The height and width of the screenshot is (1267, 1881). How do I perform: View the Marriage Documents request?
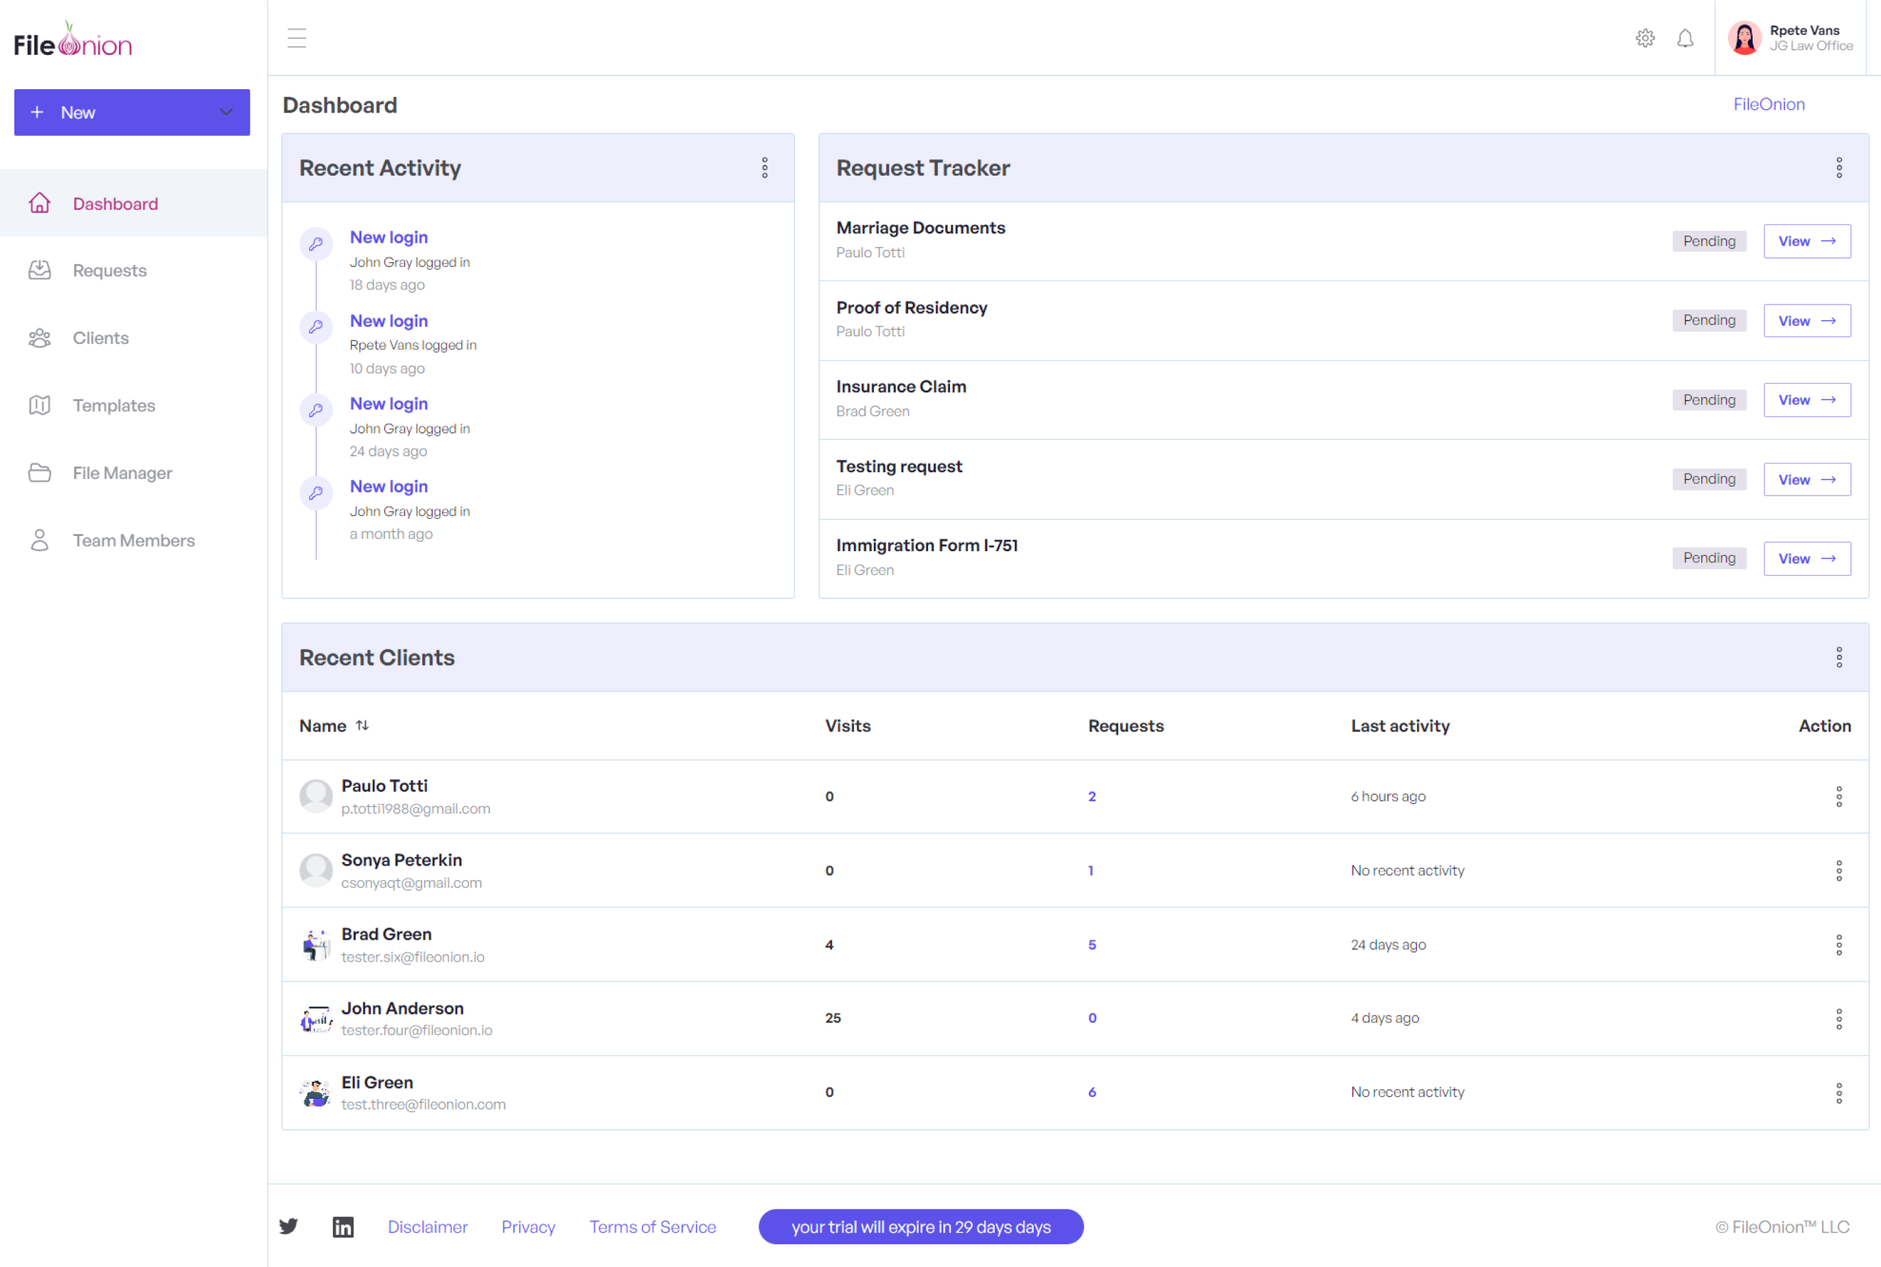pyautogui.click(x=1806, y=241)
